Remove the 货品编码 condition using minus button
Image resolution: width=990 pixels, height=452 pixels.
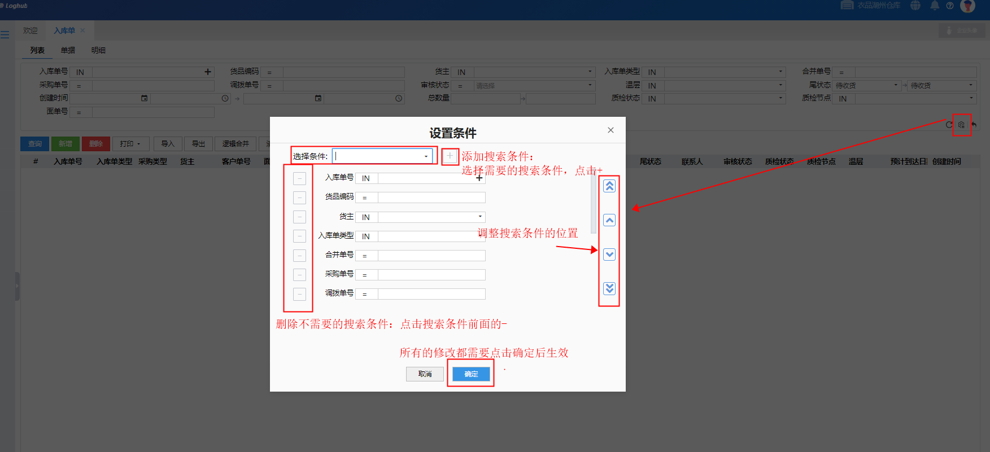299,198
